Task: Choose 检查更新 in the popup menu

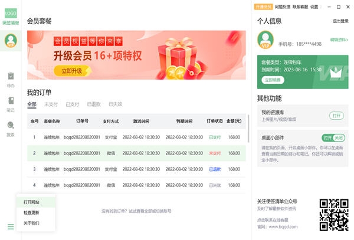Action: tap(32, 212)
